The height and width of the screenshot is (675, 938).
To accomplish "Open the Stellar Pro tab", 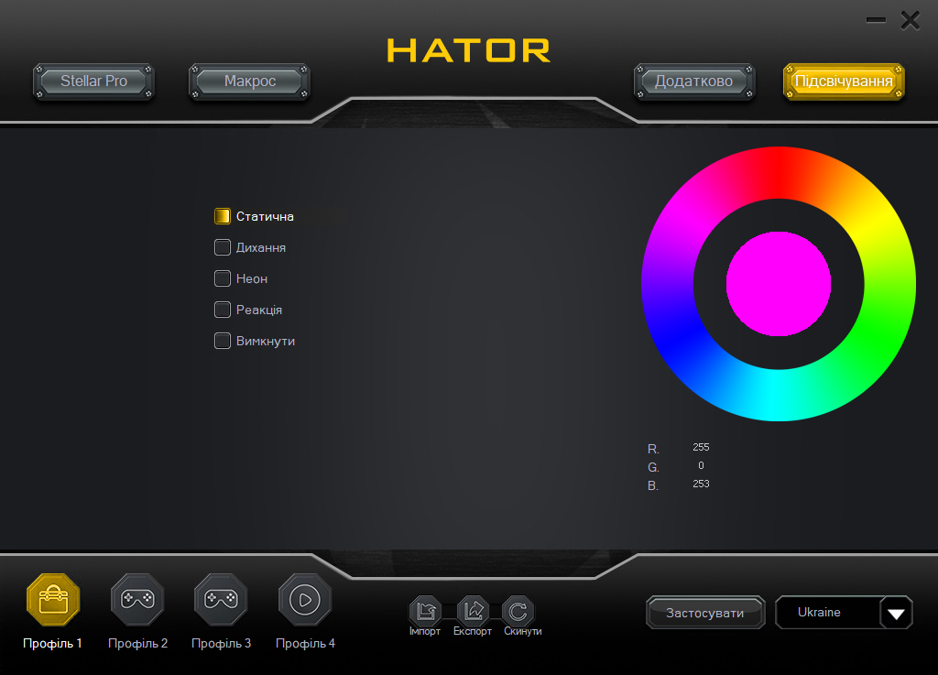I will [94, 82].
